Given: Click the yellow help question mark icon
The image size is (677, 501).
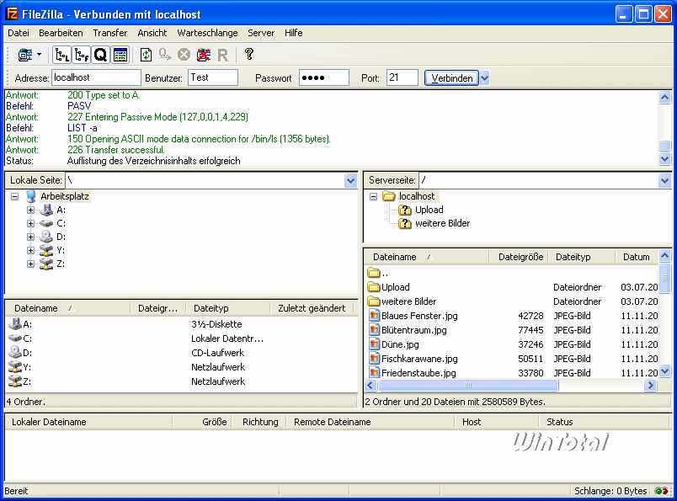Looking at the screenshot, I should pyautogui.click(x=248, y=55).
